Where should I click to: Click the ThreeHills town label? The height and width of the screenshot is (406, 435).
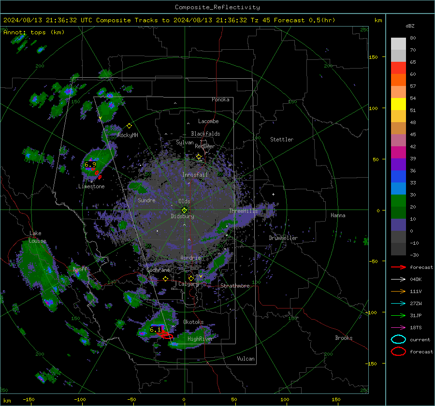243,211
